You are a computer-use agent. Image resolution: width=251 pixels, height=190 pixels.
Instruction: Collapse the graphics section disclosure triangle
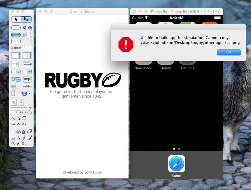click(30, 108)
